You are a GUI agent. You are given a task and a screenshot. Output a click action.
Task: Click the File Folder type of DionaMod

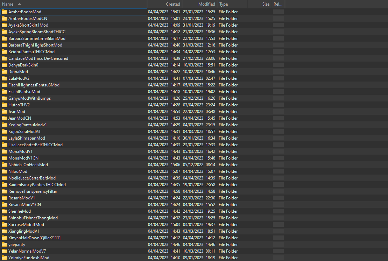point(228,72)
